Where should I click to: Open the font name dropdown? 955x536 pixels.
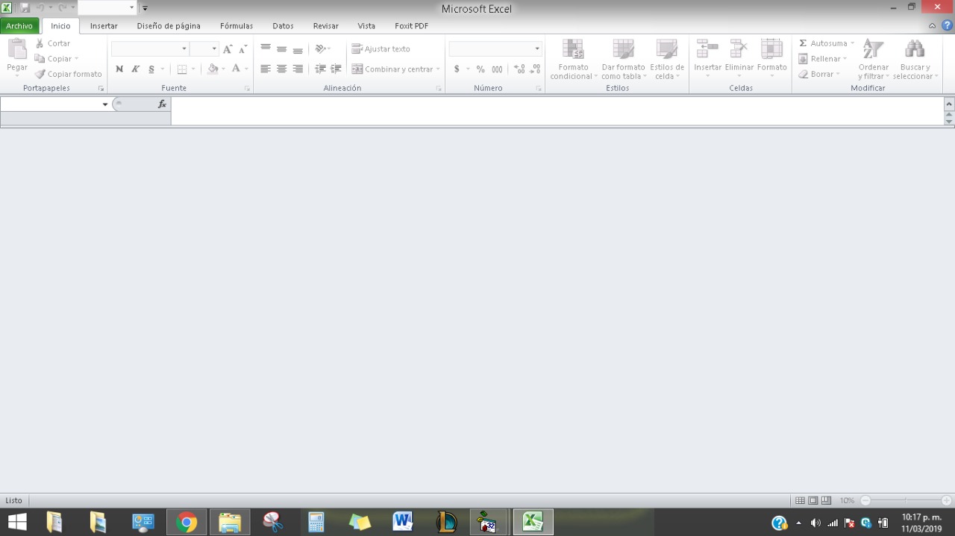184,48
